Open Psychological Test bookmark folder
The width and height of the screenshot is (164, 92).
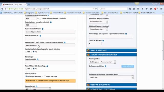point(42,13)
